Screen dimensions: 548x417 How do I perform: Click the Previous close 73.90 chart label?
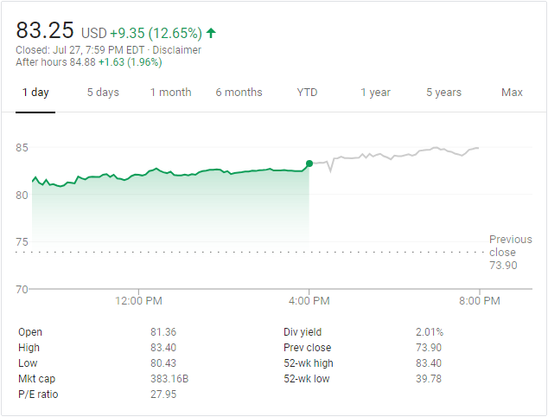pos(503,252)
